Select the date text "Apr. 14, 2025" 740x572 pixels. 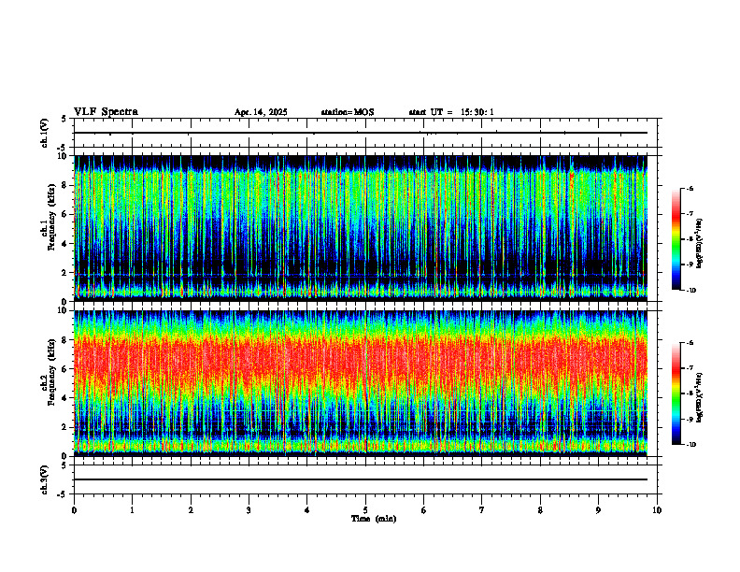point(261,112)
